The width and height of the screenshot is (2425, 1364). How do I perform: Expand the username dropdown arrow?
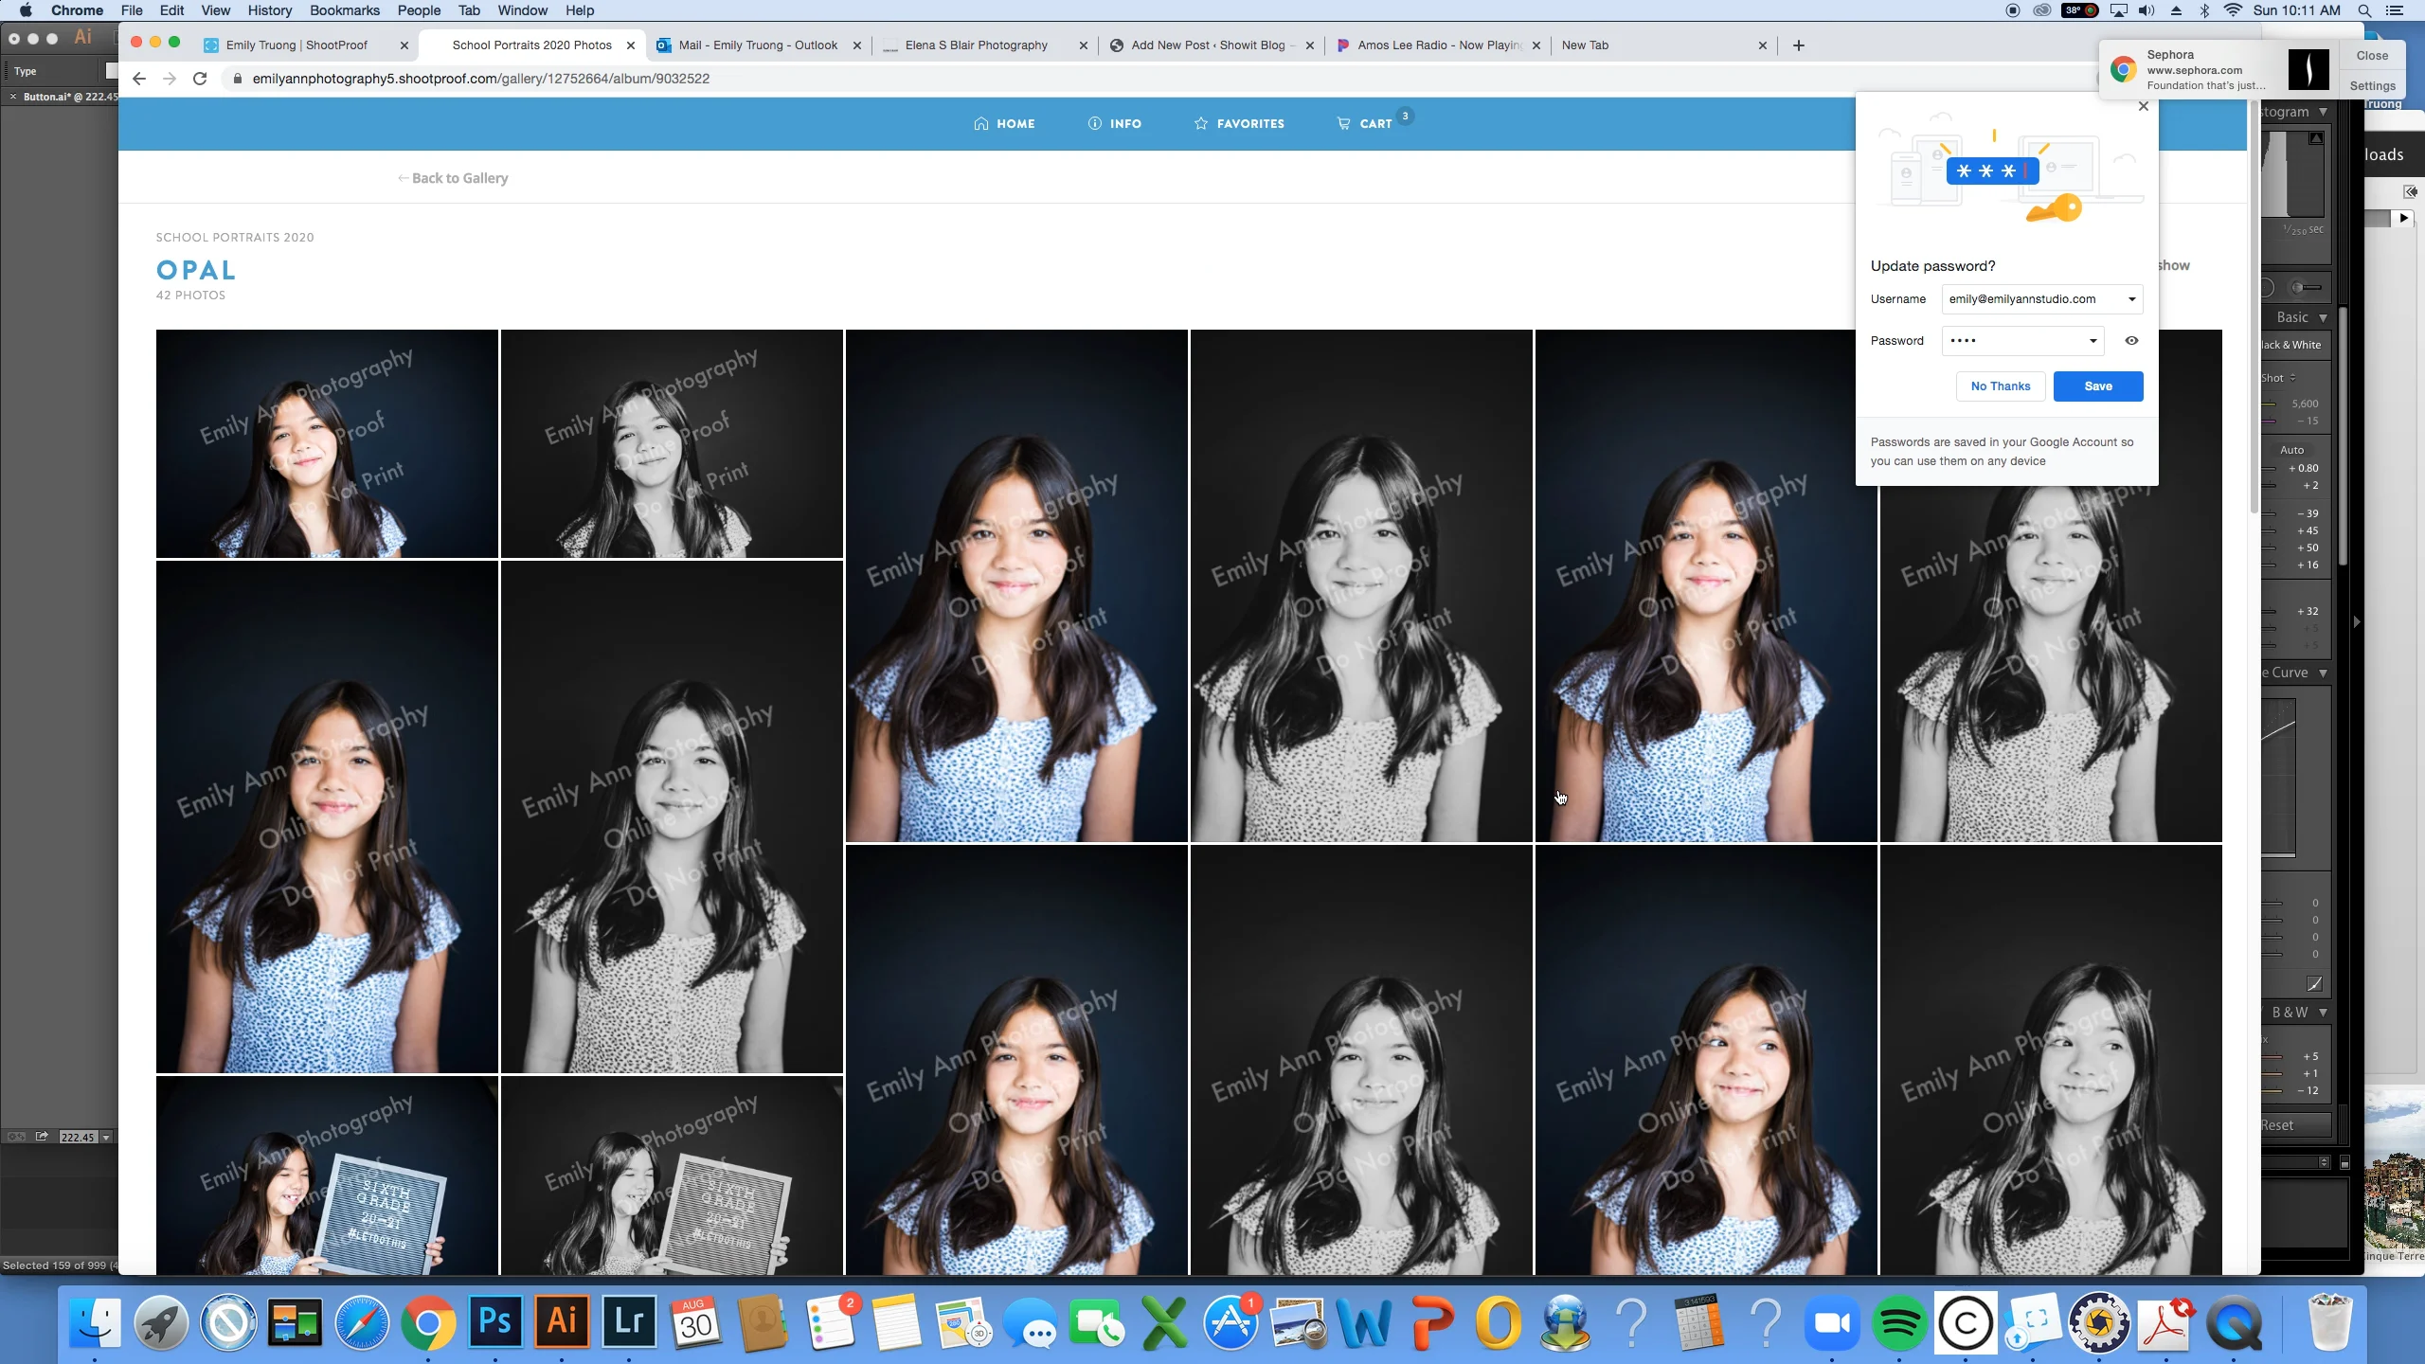tap(2131, 299)
